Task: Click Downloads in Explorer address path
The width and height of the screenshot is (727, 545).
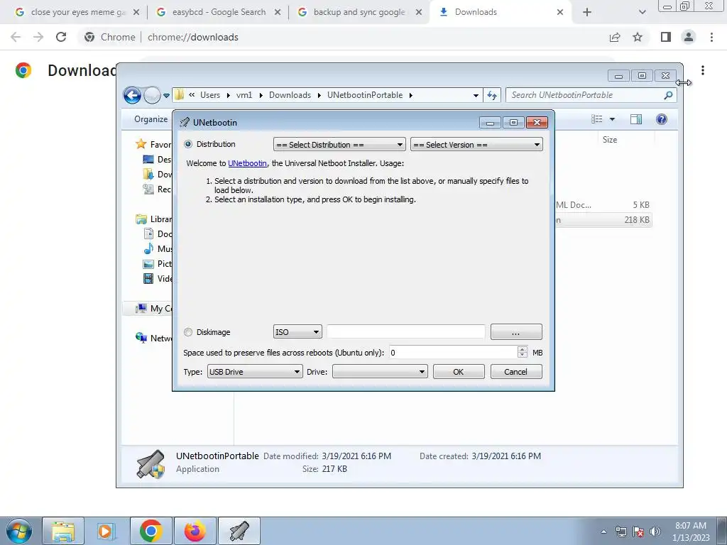Action: pos(290,95)
